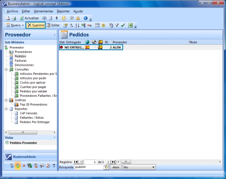Click the padlock security icon
This screenshot has height=179, width=226.
click(x=78, y=18)
